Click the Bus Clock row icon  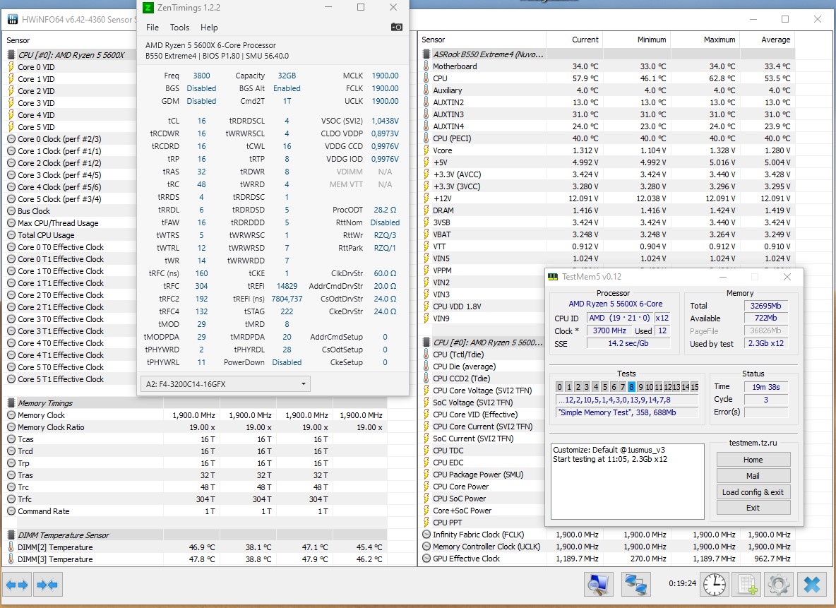(11, 210)
